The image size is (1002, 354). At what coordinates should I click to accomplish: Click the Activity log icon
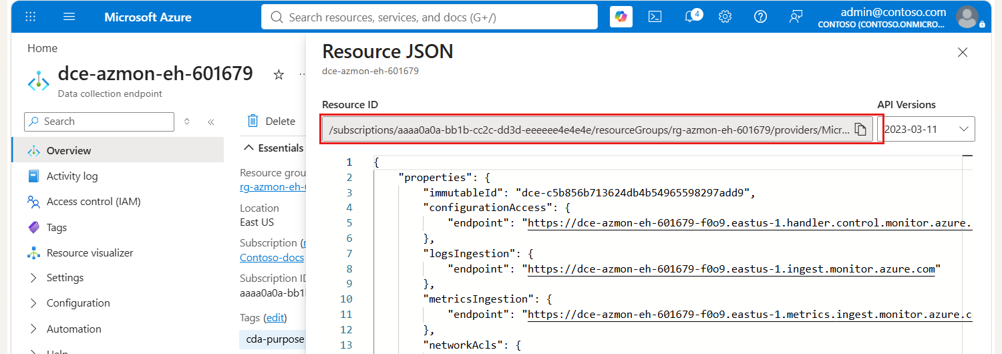click(34, 176)
